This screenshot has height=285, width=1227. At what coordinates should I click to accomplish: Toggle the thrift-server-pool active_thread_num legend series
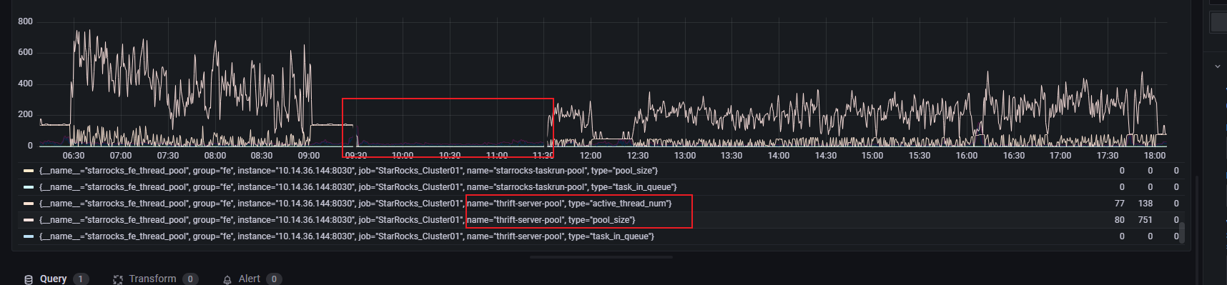click(355, 204)
